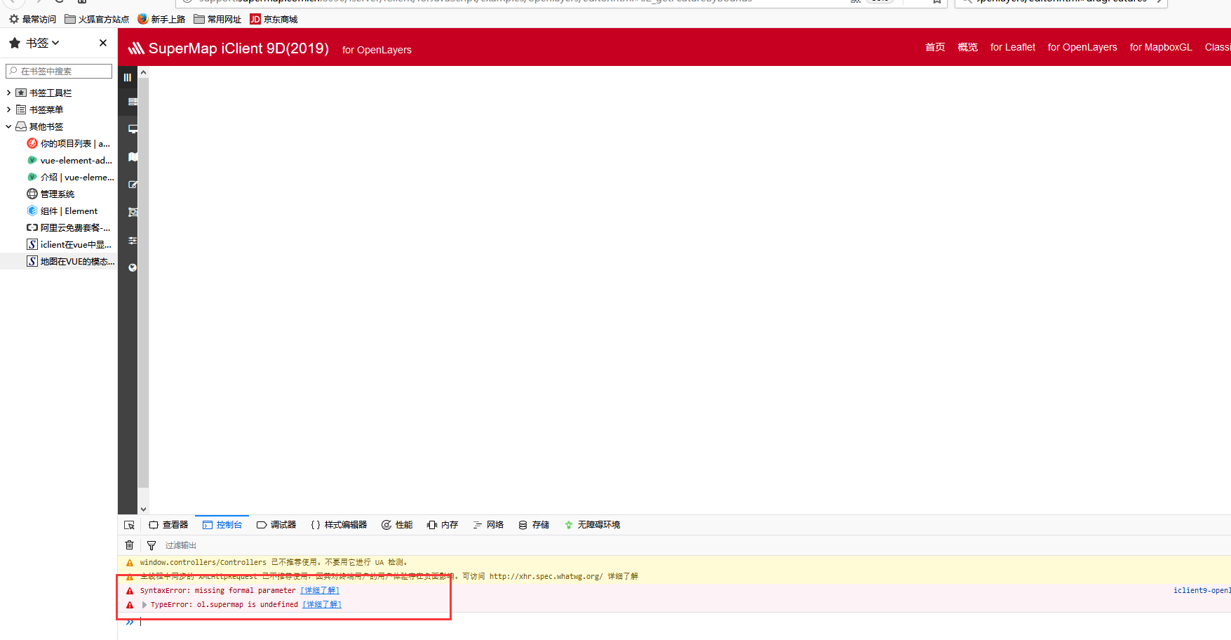Image resolution: width=1231 pixels, height=640 pixels.
Task: Click the sidebar vertical scrollbar track
Action: point(143,282)
